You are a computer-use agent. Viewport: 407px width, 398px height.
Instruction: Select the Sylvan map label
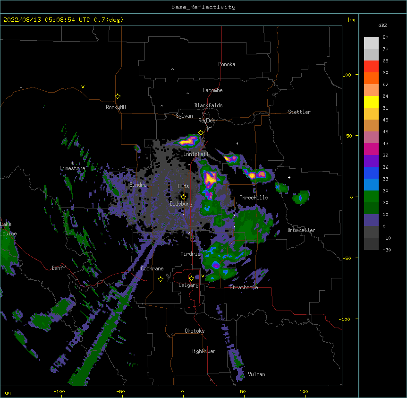(184, 116)
